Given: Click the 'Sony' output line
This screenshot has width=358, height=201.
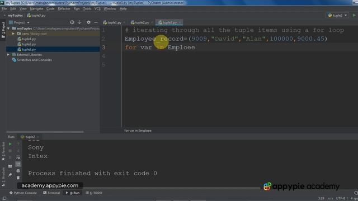Looking at the screenshot, I should [36, 147].
